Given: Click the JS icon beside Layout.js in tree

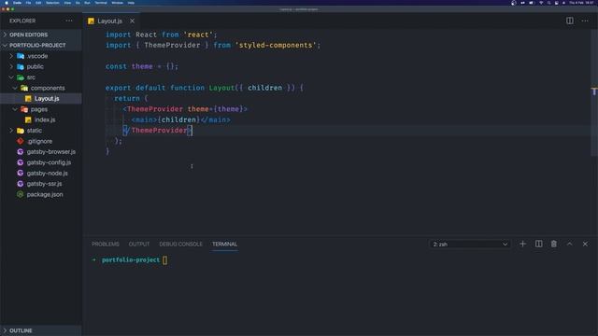Looking at the screenshot, I should 28,99.
